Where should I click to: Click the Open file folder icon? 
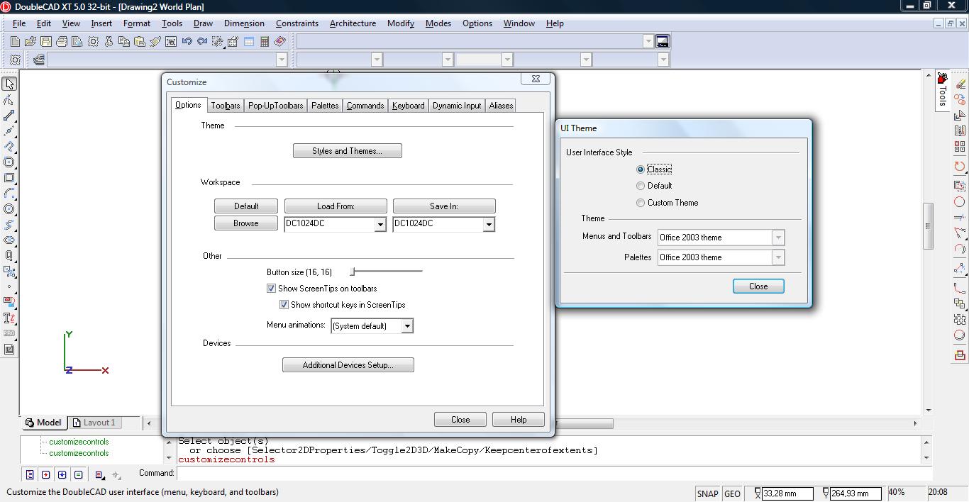click(31, 42)
